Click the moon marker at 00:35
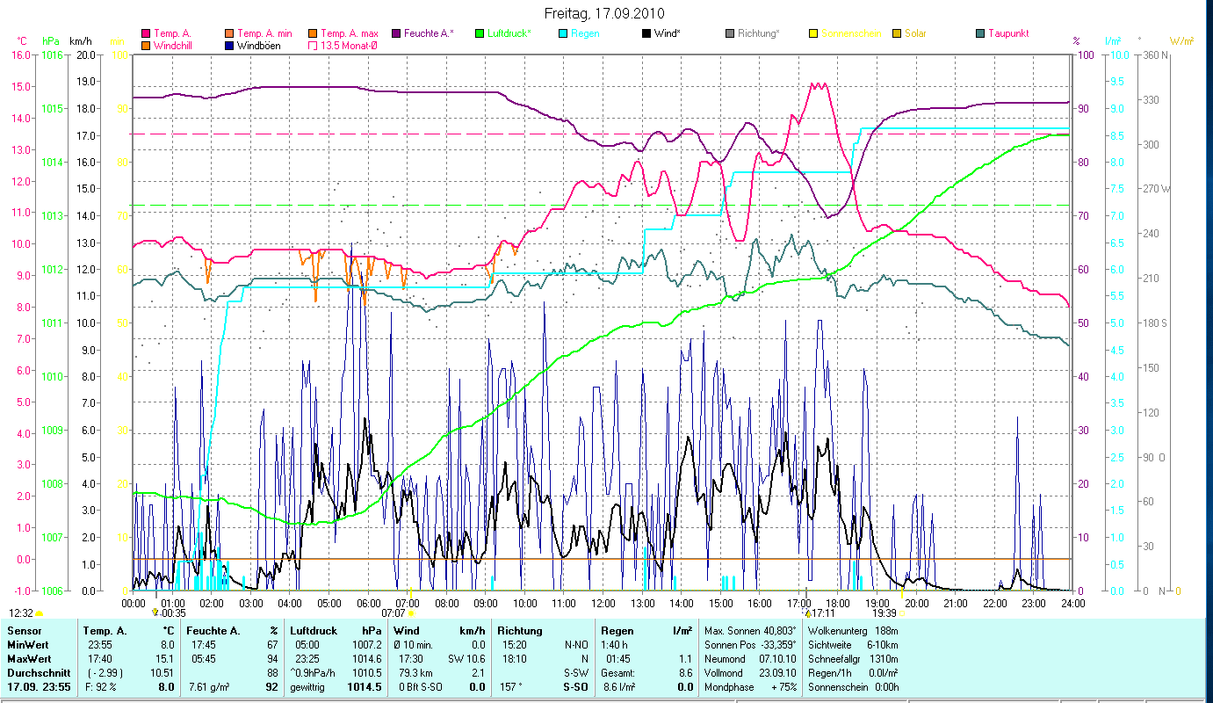This screenshot has height=703, width=1213. (155, 612)
